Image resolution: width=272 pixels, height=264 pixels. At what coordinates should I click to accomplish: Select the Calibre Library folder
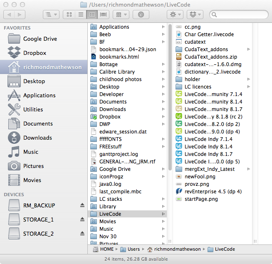(117, 72)
